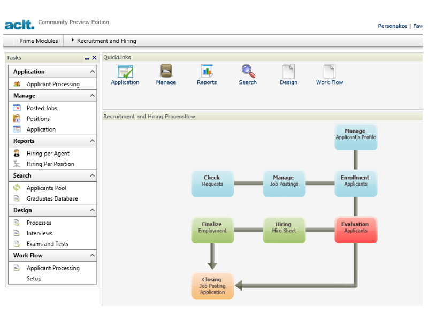The height and width of the screenshot is (321, 428).
Task: Click the Manage Applicant's Profile process box
Action: point(356,137)
